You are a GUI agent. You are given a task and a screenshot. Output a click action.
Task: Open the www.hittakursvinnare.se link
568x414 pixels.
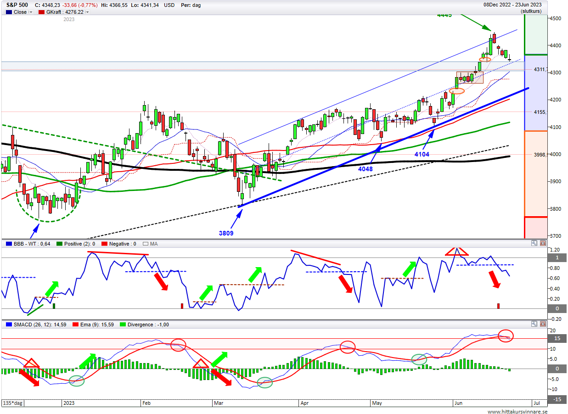[x=517, y=412]
